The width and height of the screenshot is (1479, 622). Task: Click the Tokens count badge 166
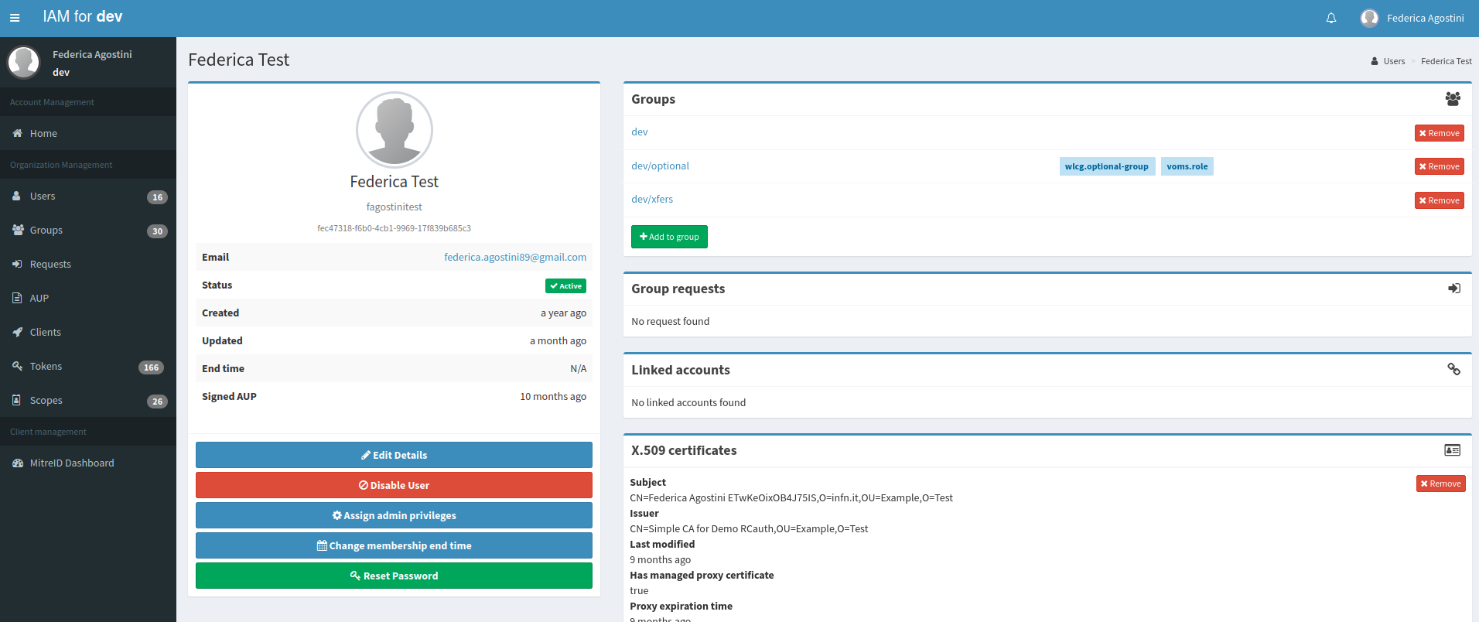pos(151,367)
